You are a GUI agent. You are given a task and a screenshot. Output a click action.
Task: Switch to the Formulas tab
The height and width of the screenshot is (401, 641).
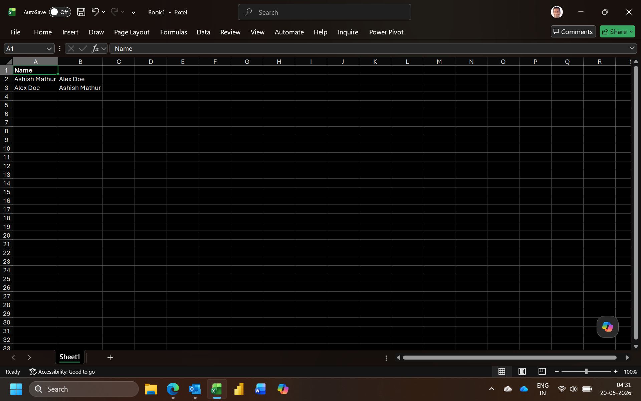pos(173,32)
